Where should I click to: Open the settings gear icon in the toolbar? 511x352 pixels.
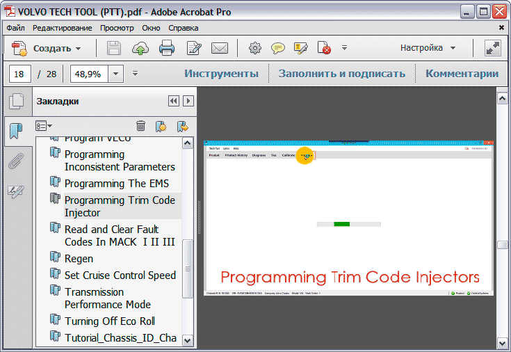tap(255, 49)
